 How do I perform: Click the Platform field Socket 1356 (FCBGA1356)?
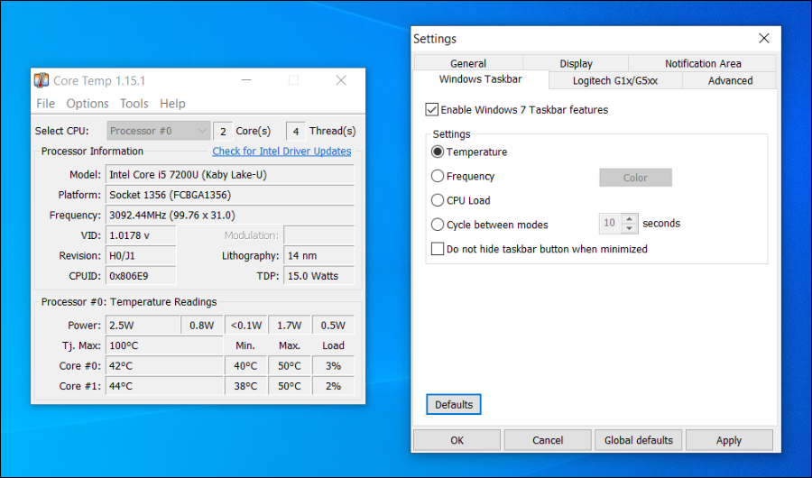pos(230,195)
